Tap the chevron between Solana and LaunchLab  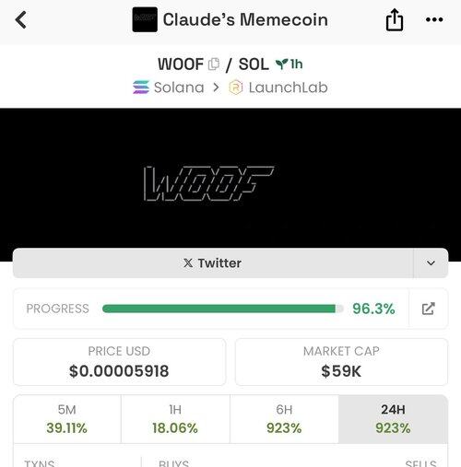(216, 88)
